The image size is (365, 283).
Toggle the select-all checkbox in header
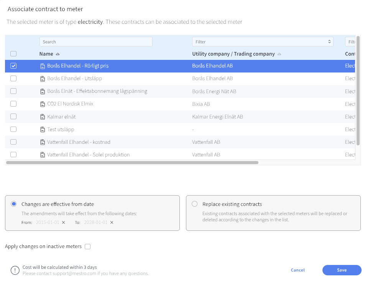click(13, 54)
